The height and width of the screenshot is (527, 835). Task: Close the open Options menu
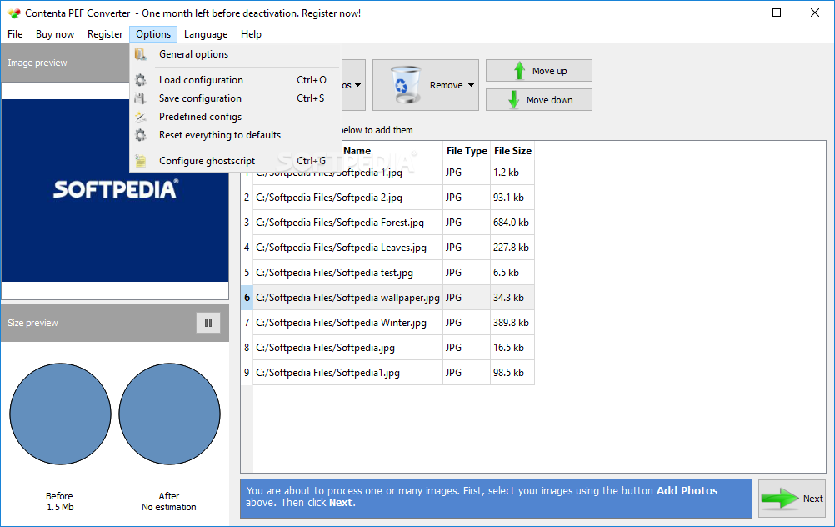153,34
